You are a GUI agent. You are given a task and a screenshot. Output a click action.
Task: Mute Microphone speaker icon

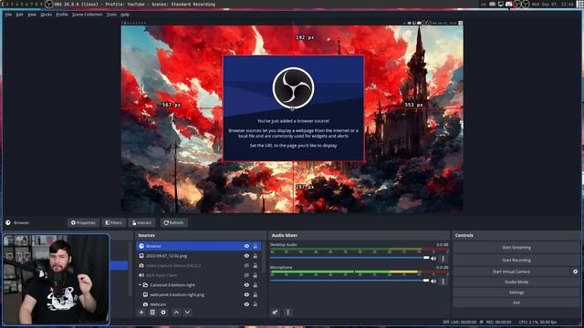click(x=433, y=282)
